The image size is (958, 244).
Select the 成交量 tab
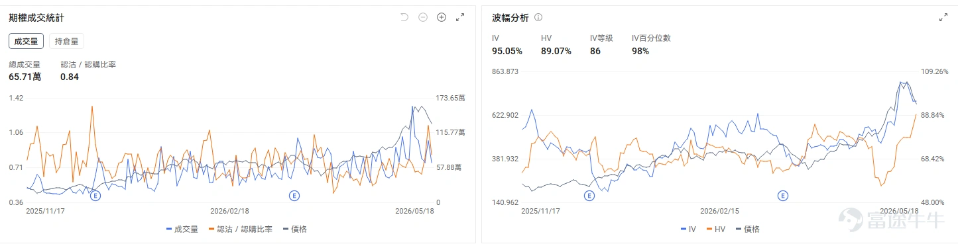point(26,41)
